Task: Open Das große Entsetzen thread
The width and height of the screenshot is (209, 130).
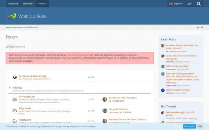Action: tap(118, 109)
